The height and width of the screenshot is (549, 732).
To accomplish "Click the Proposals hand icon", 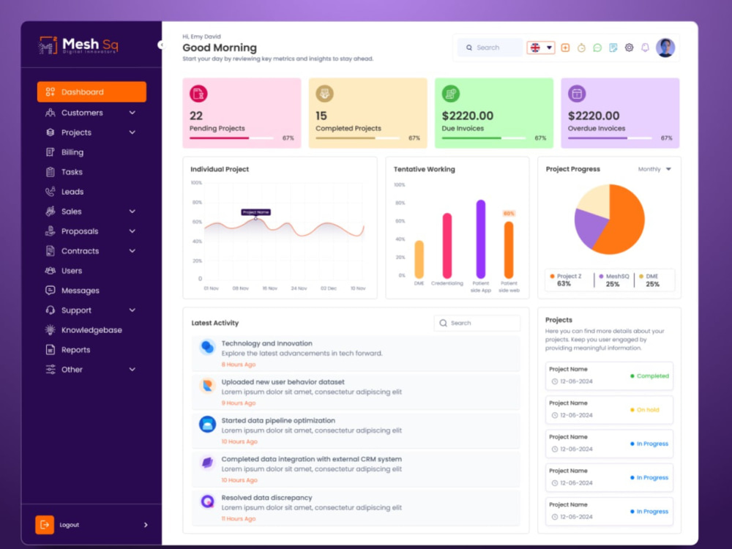I will [50, 231].
